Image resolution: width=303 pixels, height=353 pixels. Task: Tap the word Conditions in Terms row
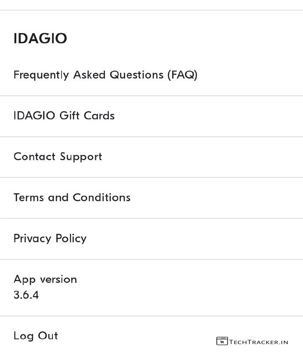click(x=101, y=197)
